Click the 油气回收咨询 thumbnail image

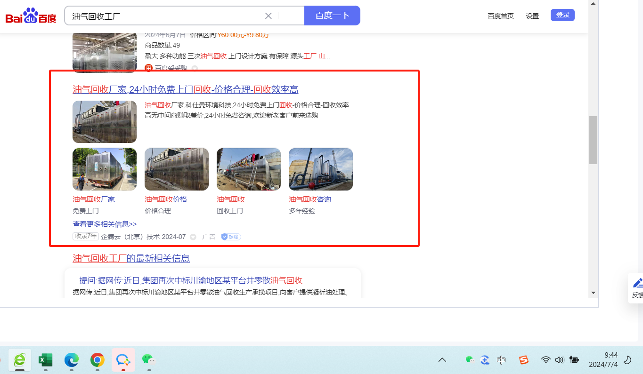point(320,169)
